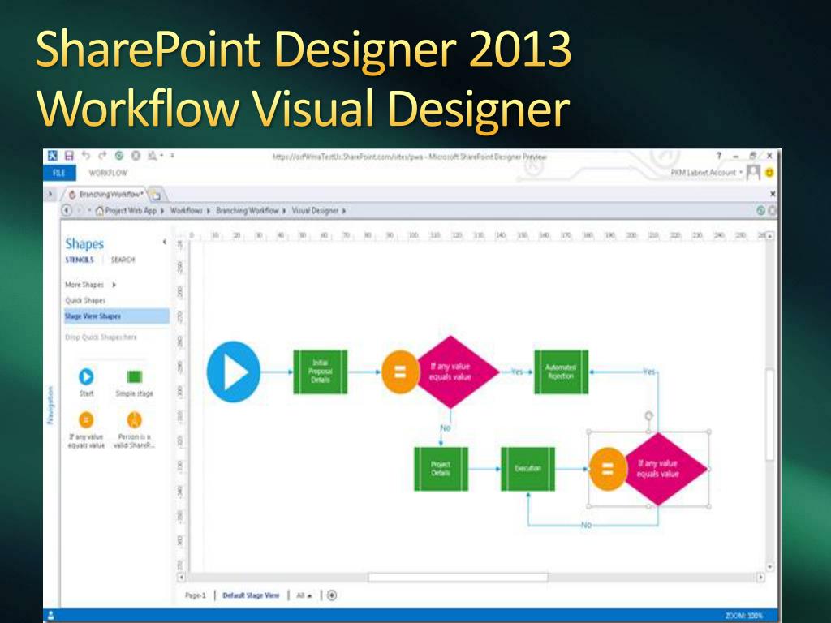Click the ZOOM 100% status bar control
This screenshot has width=831, height=623.
743,616
